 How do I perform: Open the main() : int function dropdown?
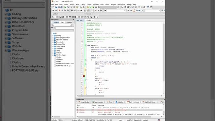coord(164,14)
